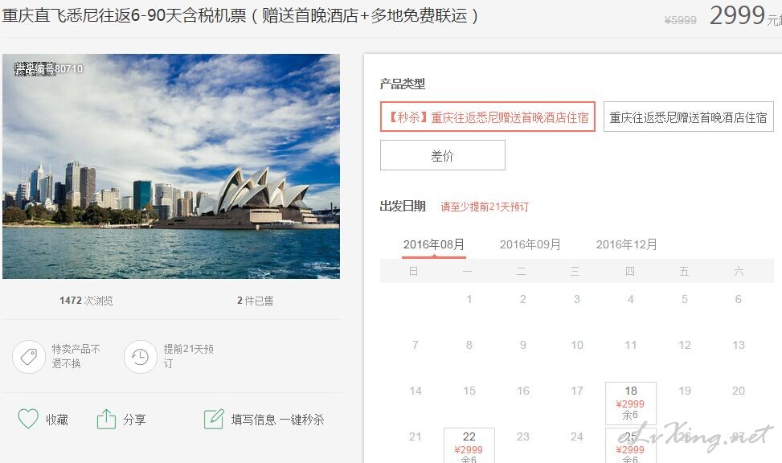The width and height of the screenshot is (782, 463).
Task: Click the 分享 share label
Action: click(x=135, y=420)
